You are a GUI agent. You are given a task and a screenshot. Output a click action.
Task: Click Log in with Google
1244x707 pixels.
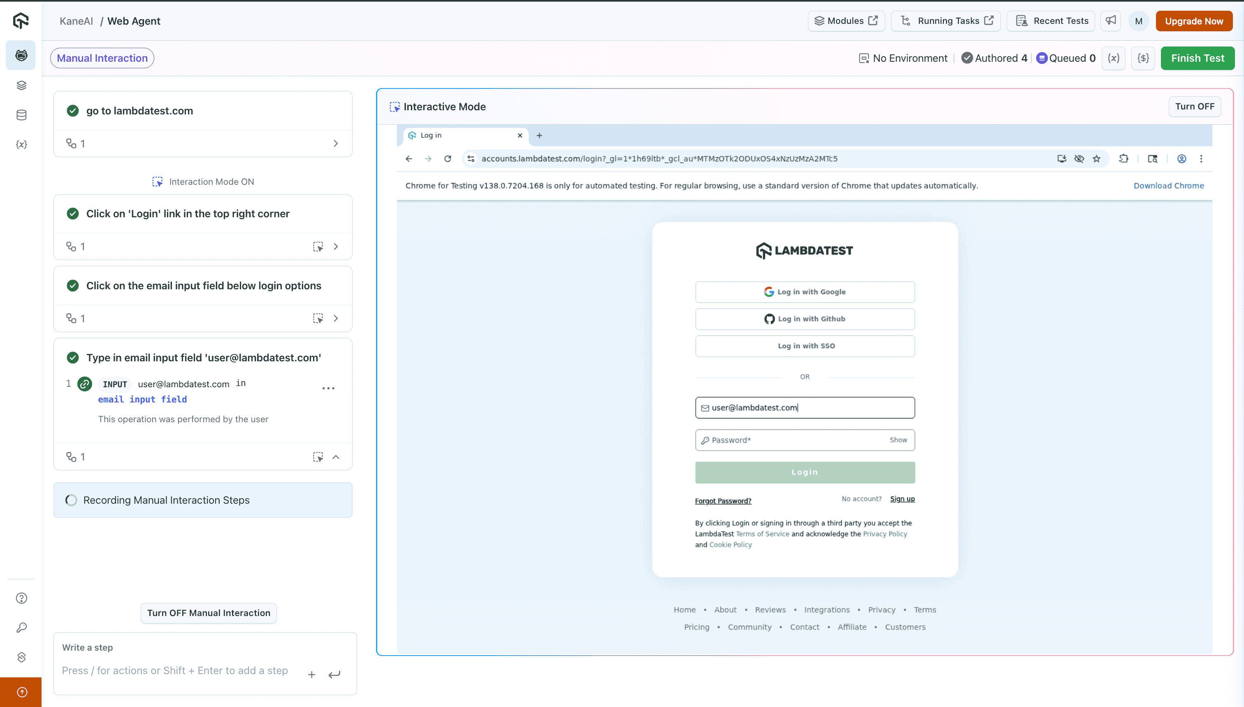click(x=805, y=292)
